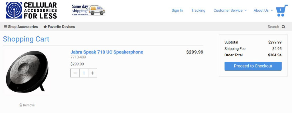Click the Search text field
This screenshot has width=292, height=113.
273,27
